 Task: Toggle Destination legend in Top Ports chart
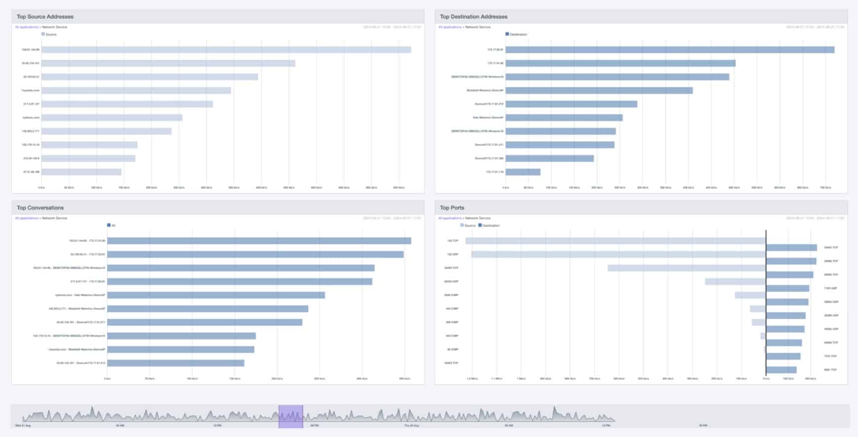(x=489, y=225)
